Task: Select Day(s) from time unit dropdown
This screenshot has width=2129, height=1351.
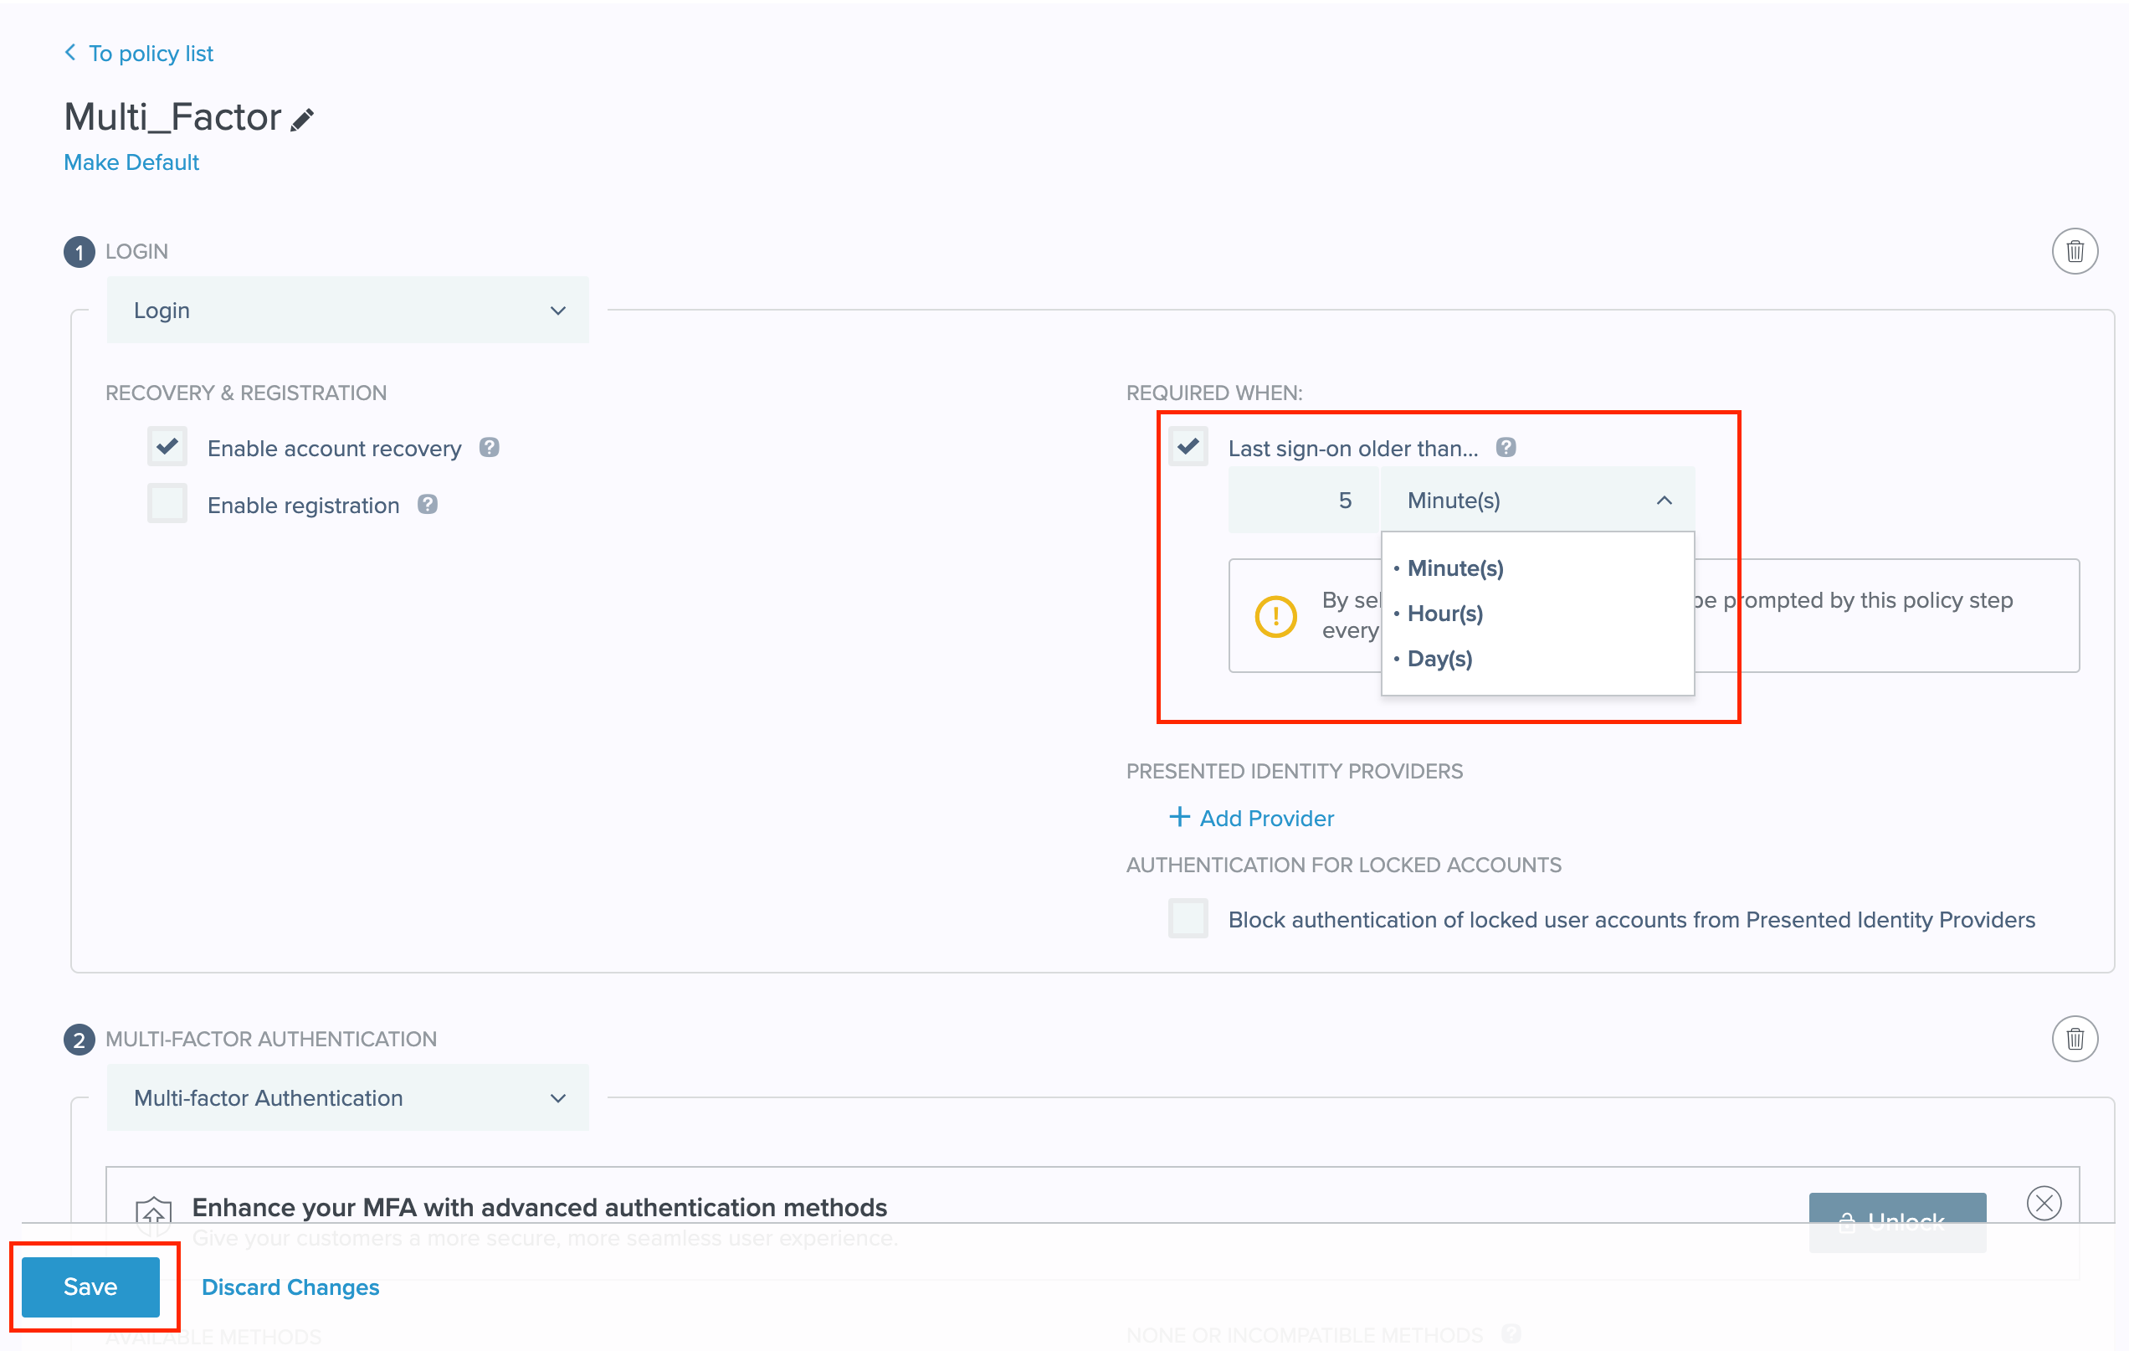Action: point(1440,659)
